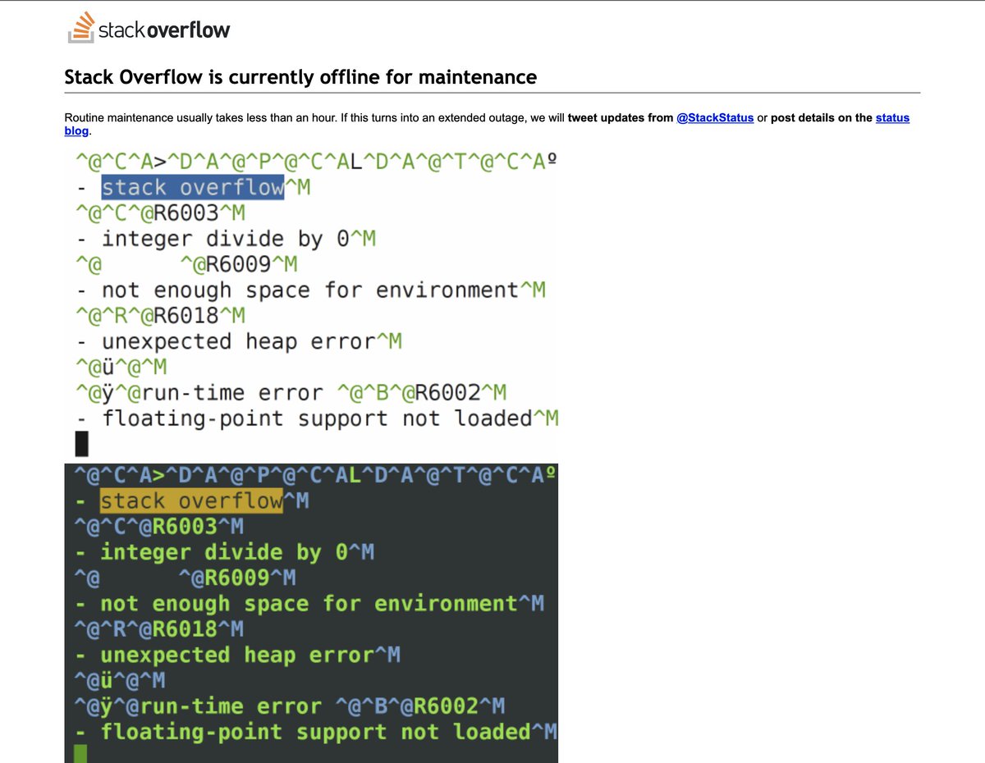Click 'tweet updates from' bold text

pos(620,118)
